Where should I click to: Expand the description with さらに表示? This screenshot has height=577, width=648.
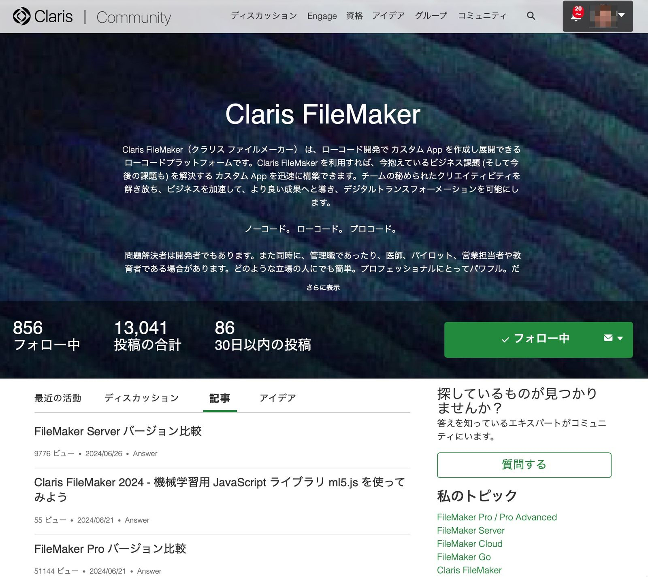click(324, 288)
